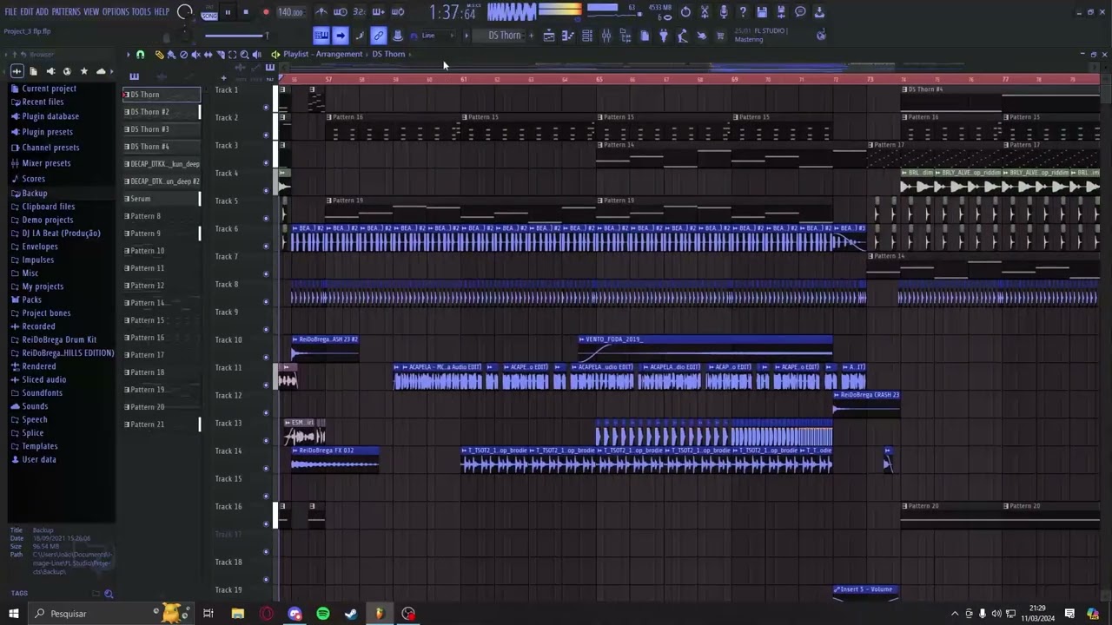The height and width of the screenshot is (625, 1112).
Task: Open the Channel Rack view icon
Action: pos(587,36)
